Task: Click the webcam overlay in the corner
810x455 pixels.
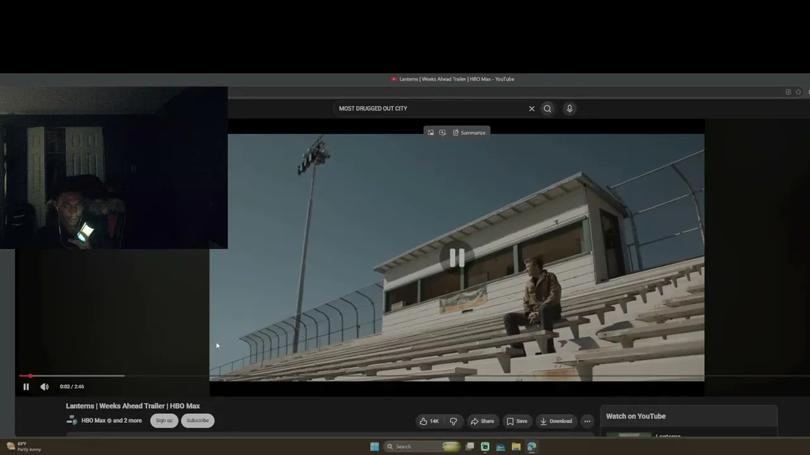Action: point(114,168)
